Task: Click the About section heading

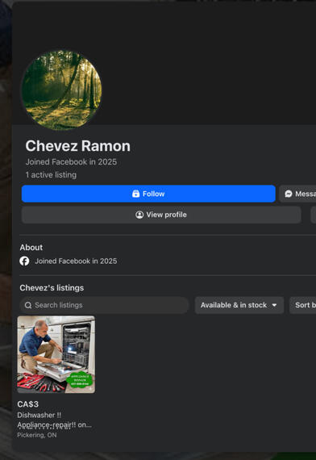Action: (31, 247)
